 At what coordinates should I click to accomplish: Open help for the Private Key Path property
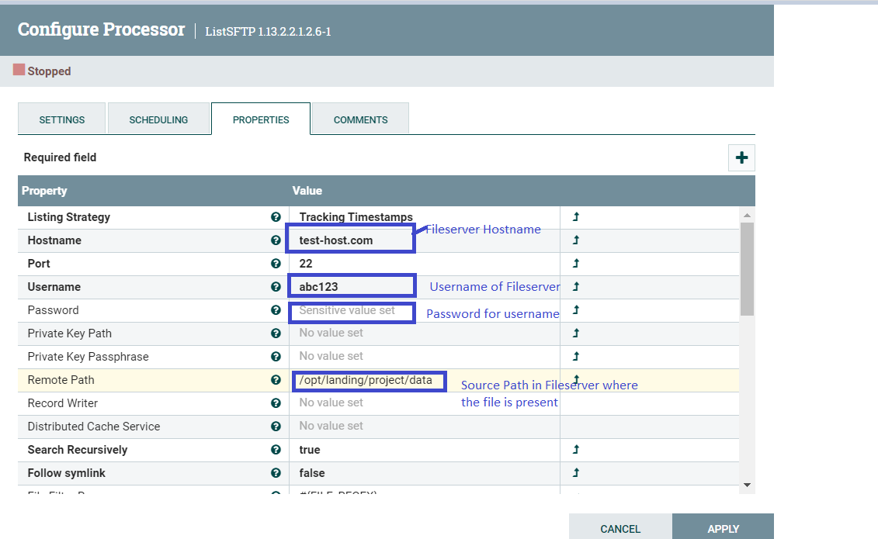click(x=276, y=333)
